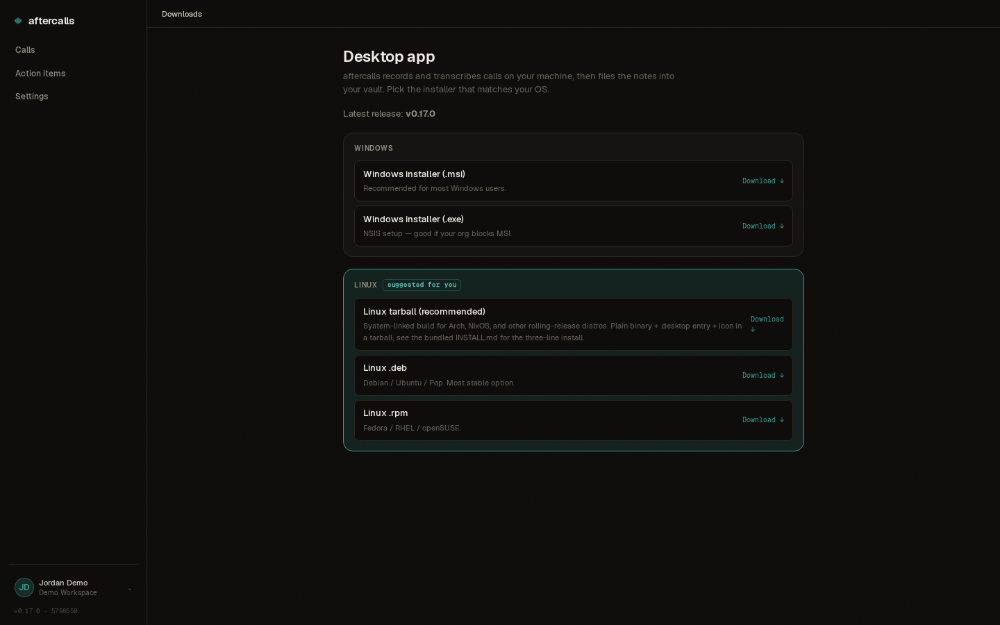Click the 'Windows installer (.msi)' title

tap(414, 174)
